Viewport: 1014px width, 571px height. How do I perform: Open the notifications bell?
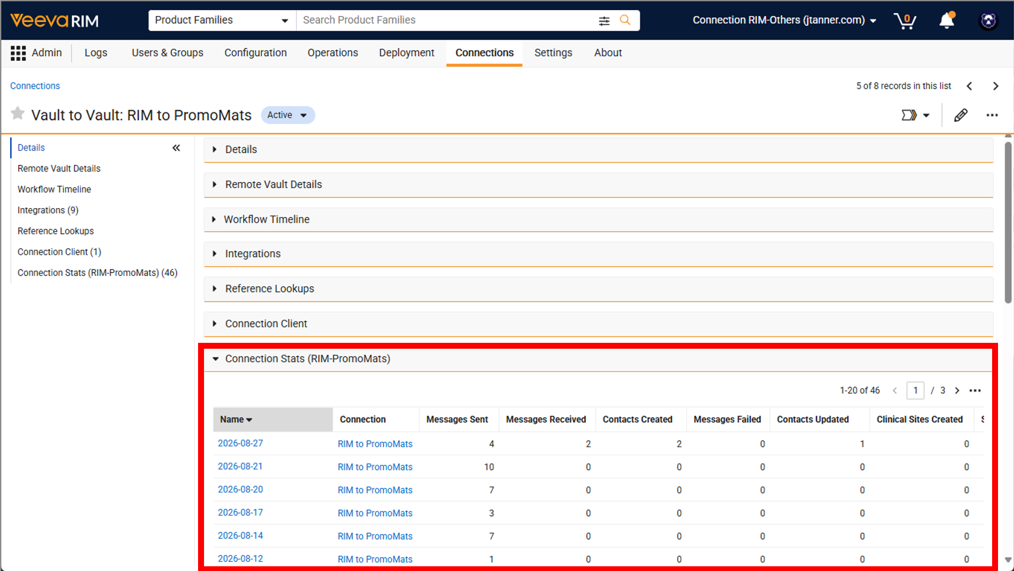click(947, 20)
